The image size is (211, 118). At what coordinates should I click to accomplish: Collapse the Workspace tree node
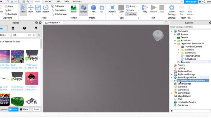pos(171,31)
